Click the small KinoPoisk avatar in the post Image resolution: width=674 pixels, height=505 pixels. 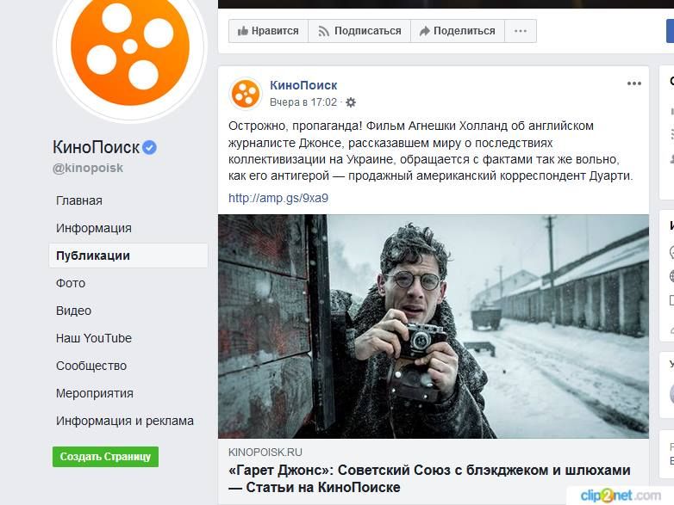click(246, 94)
